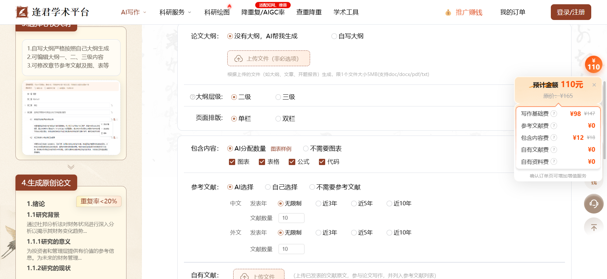
Task: Click the 自有文献 上传文件 button
Action: pyautogui.click(x=259, y=275)
